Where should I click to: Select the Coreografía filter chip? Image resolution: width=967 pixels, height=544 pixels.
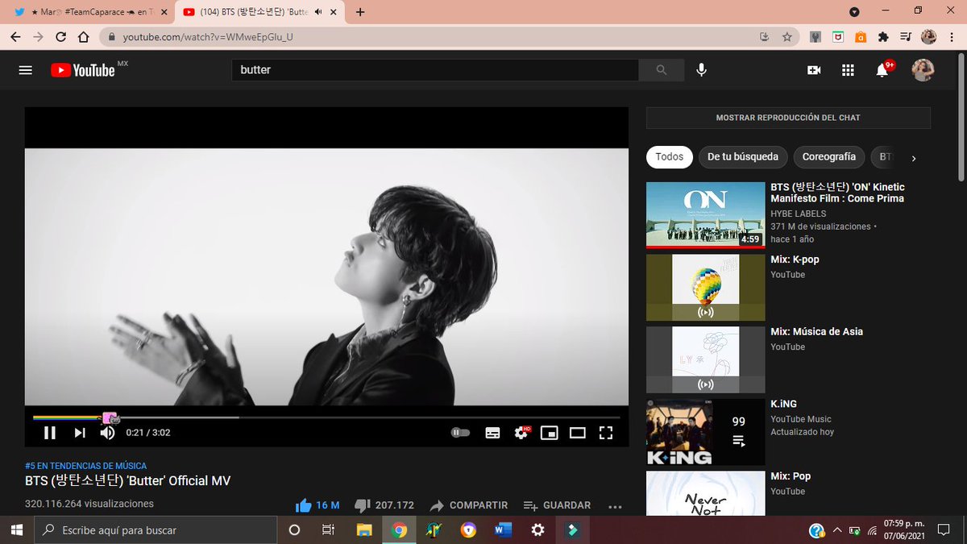(x=829, y=157)
